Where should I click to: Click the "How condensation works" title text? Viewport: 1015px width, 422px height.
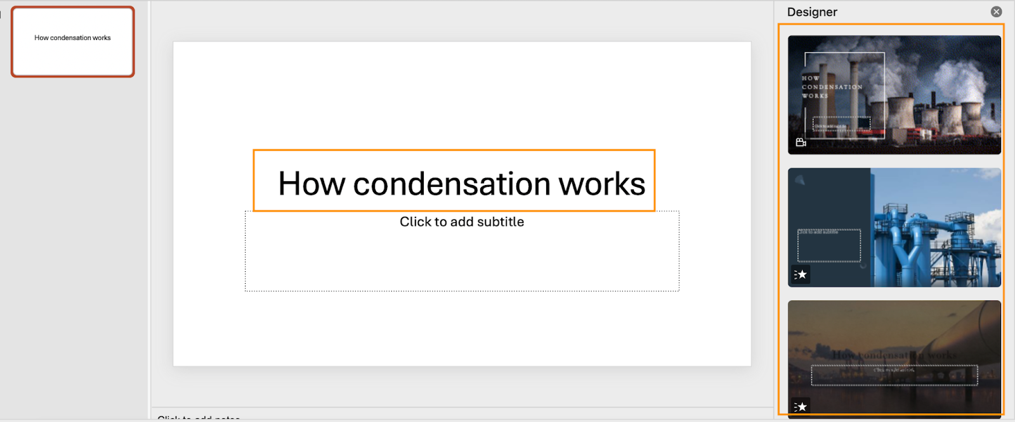(x=461, y=184)
